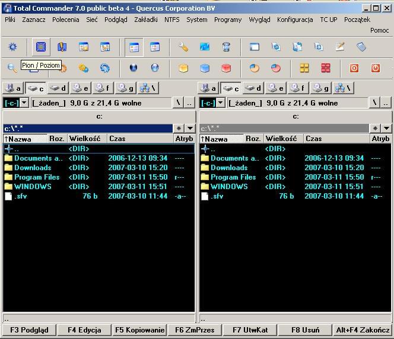Viewport: 394px width, 339px height.
Task: Switch right panel to drive f
Action: (x=298, y=88)
